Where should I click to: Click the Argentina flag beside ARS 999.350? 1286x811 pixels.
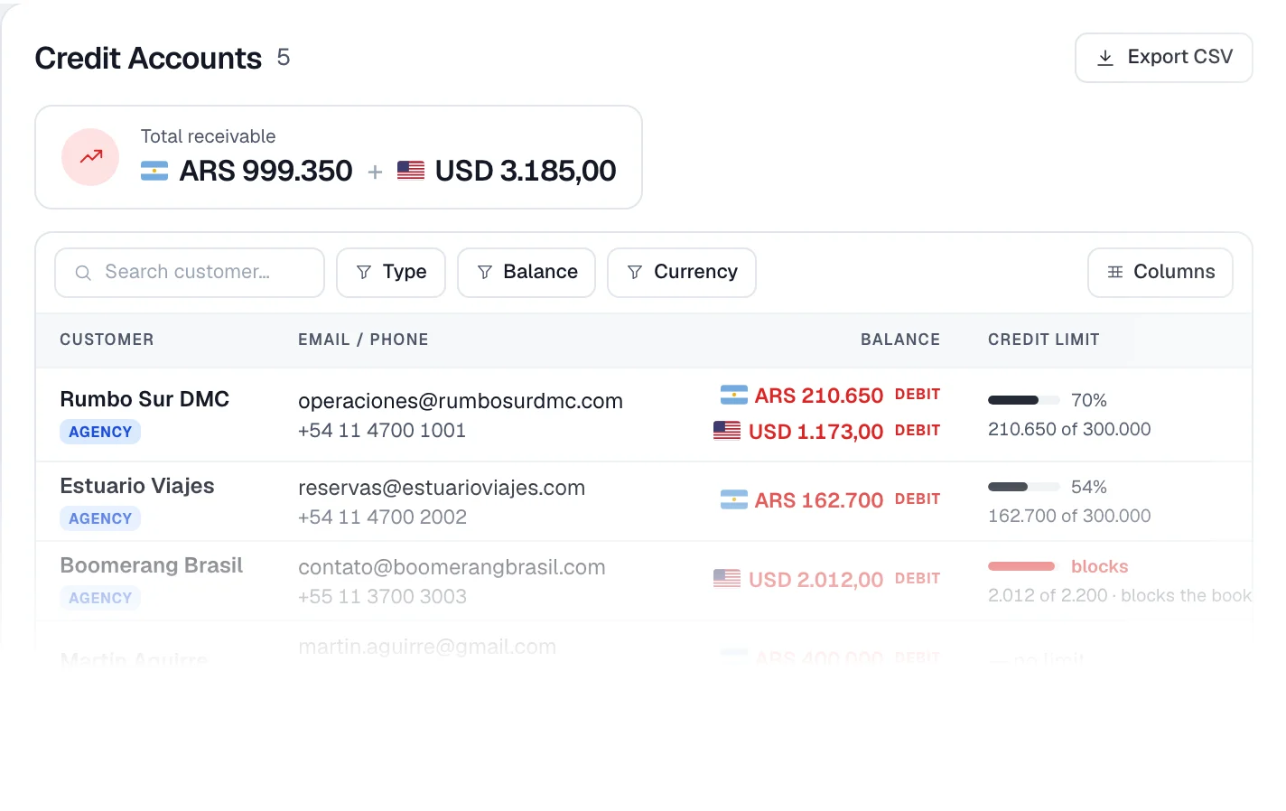(x=154, y=171)
